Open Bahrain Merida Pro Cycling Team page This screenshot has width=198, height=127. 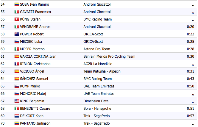point(109,57)
